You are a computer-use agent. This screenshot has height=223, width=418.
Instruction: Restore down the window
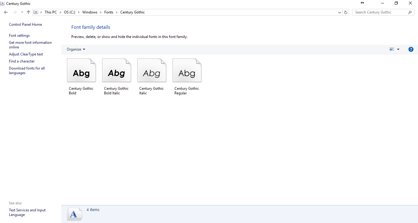(x=396, y=3)
